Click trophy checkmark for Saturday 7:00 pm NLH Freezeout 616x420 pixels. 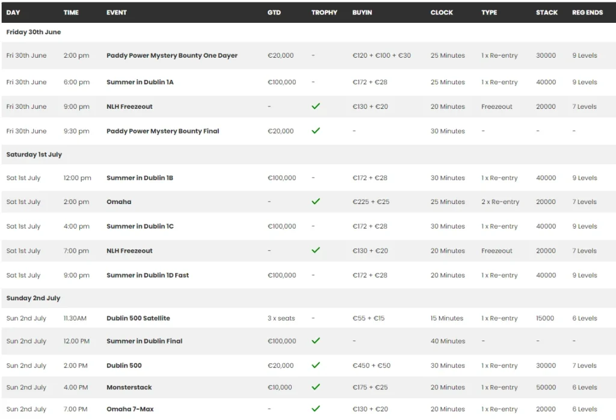(316, 250)
